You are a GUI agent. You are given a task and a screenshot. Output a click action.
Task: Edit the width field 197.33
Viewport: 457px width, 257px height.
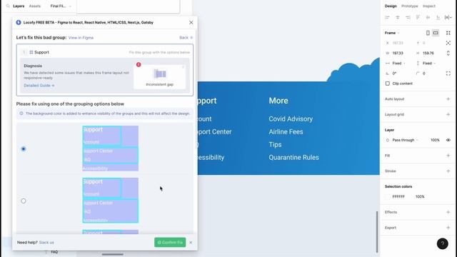tap(398, 53)
